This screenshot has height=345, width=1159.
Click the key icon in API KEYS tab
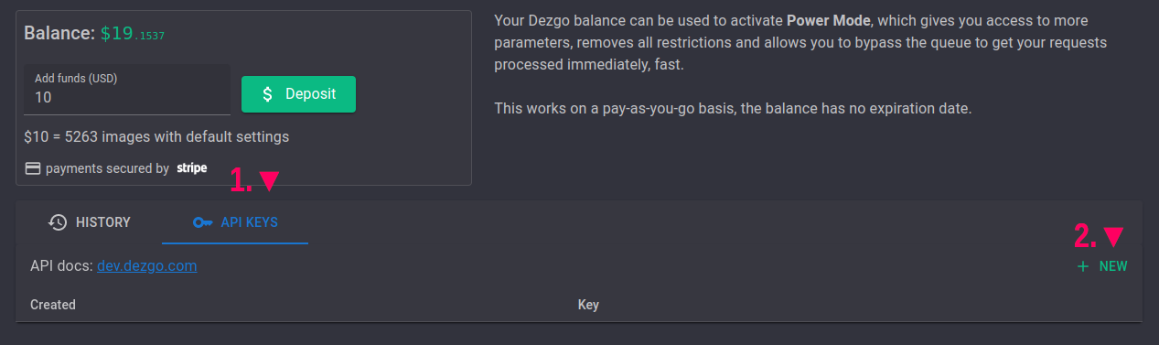(202, 222)
